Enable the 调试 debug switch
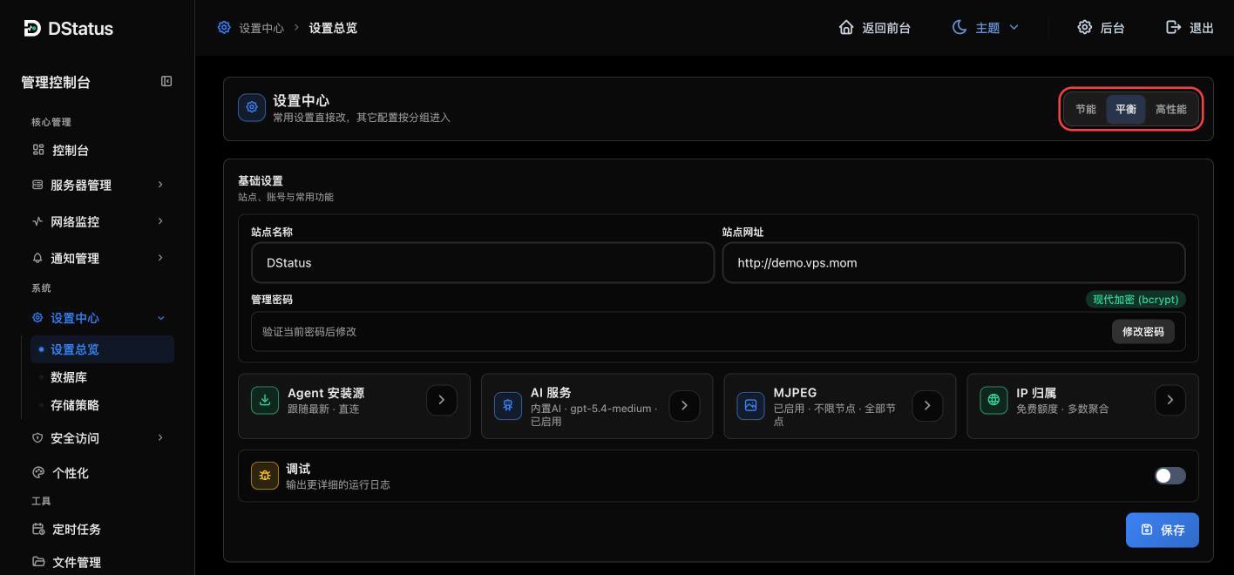 1170,476
